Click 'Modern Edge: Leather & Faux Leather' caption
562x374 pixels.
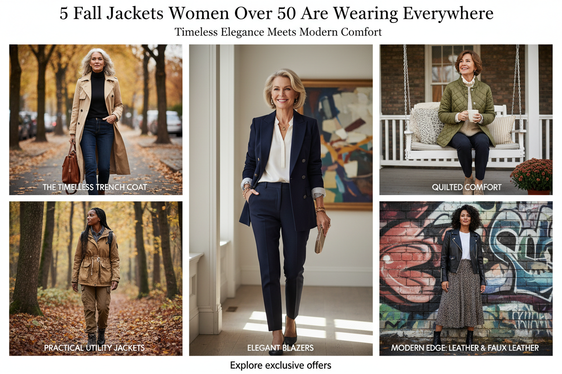tap(465, 348)
